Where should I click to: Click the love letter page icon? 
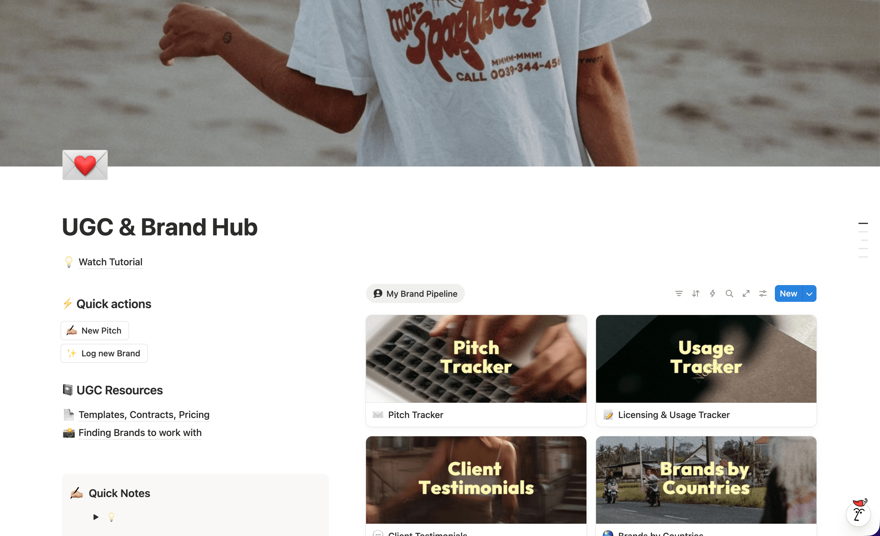(x=85, y=165)
